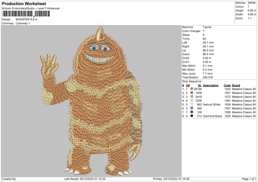This screenshot has height=182, width=258.
Task: Click the swatch for thread code 1272
Action: pos(192,97)
